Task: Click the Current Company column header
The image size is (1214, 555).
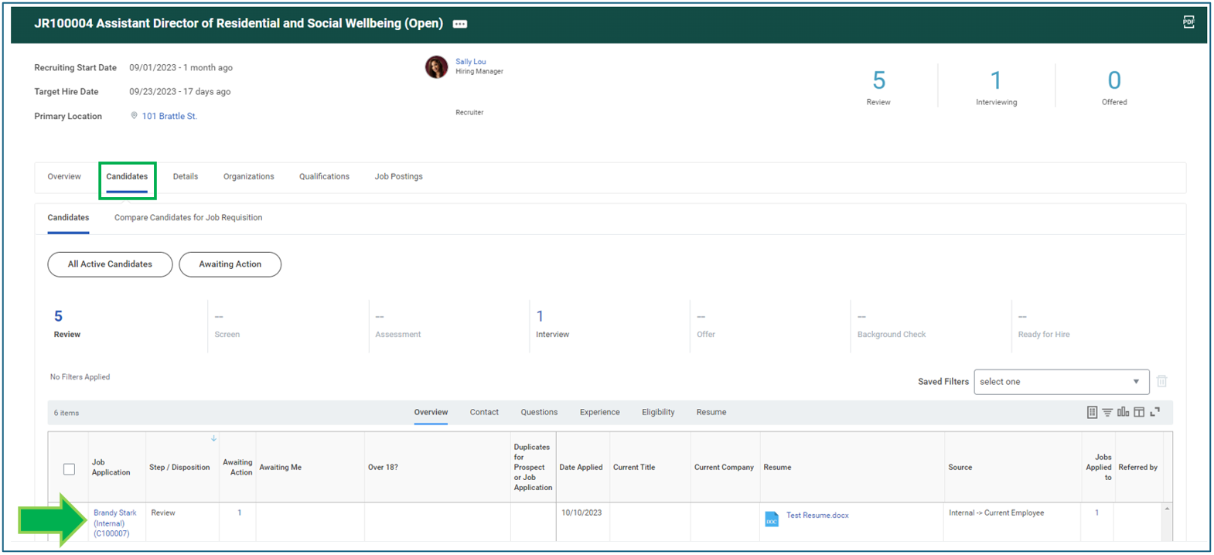Action: [724, 468]
